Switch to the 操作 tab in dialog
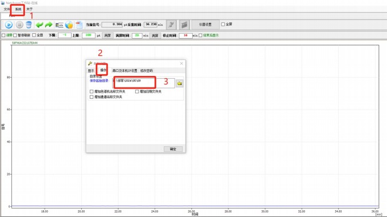Image resolution: width=387 pixels, height=217 pixels. [x=103, y=70]
